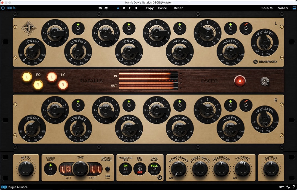
Task: Click the OUTPUT gain knob
Action: click(271, 169)
